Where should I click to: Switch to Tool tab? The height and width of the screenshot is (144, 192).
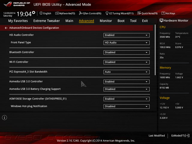click(133, 21)
